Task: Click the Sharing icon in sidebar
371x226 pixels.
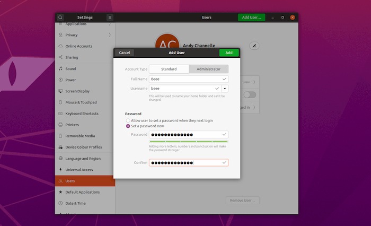Action: click(x=61, y=57)
